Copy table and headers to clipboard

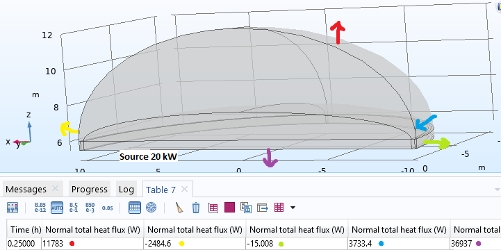[246, 208]
